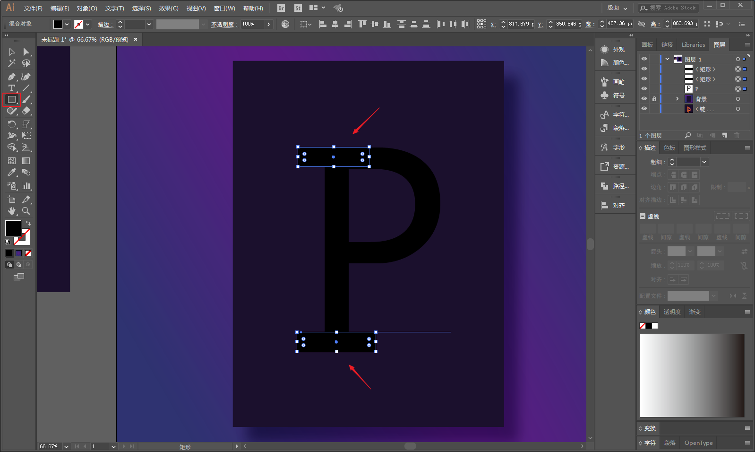The height and width of the screenshot is (452, 755).
Task: Select the Hand tool
Action: pyautogui.click(x=12, y=211)
